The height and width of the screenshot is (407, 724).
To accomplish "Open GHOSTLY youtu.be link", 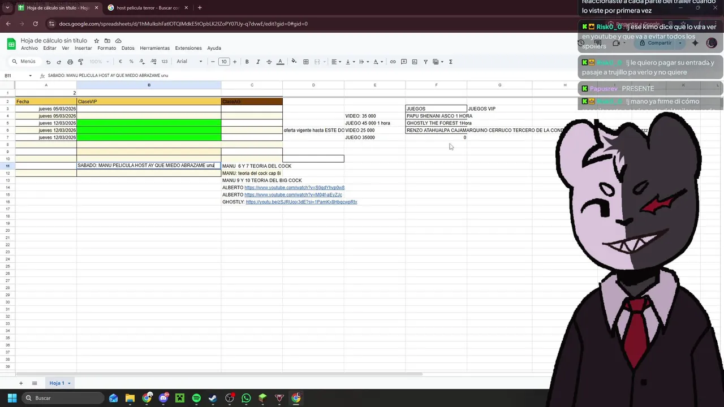I will tap(301, 202).
